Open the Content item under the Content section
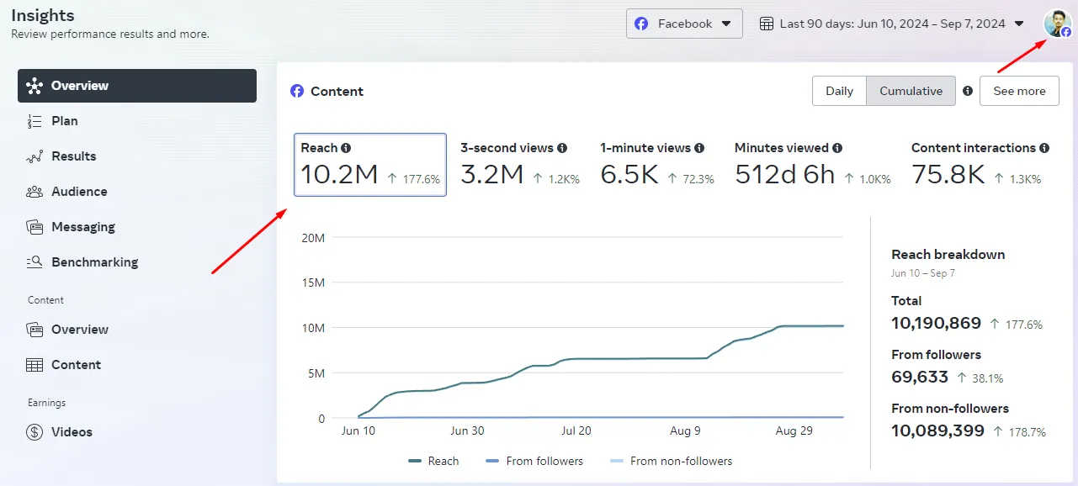This screenshot has width=1078, height=486. (137, 365)
